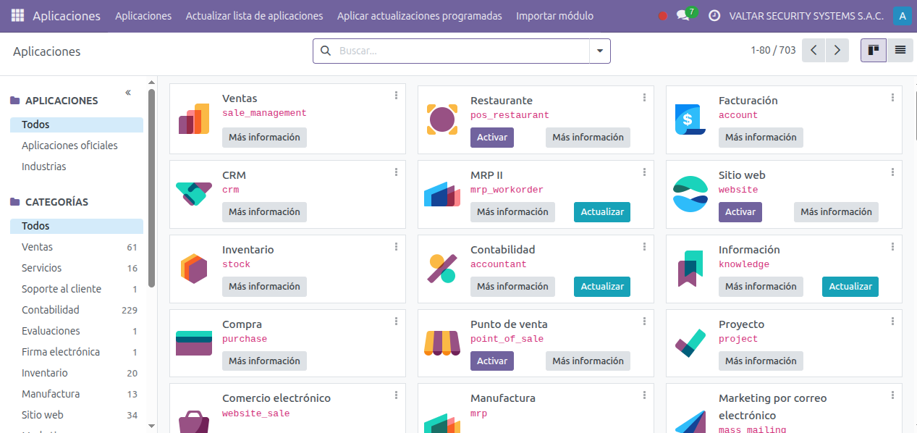Open the Restaurante card options menu
Viewport: 917px width, 433px height.
pos(644,97)
